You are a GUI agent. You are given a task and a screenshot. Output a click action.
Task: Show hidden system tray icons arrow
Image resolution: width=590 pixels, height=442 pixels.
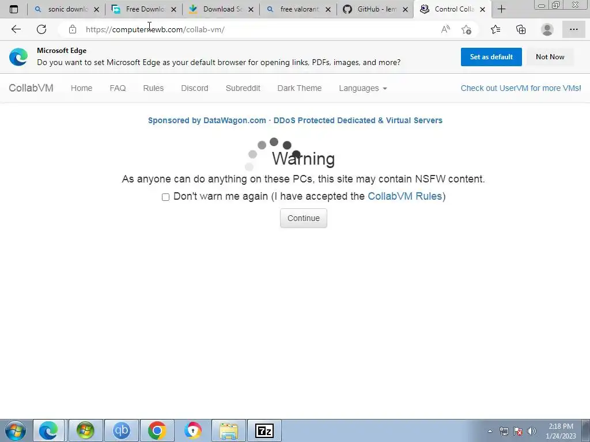490,431
